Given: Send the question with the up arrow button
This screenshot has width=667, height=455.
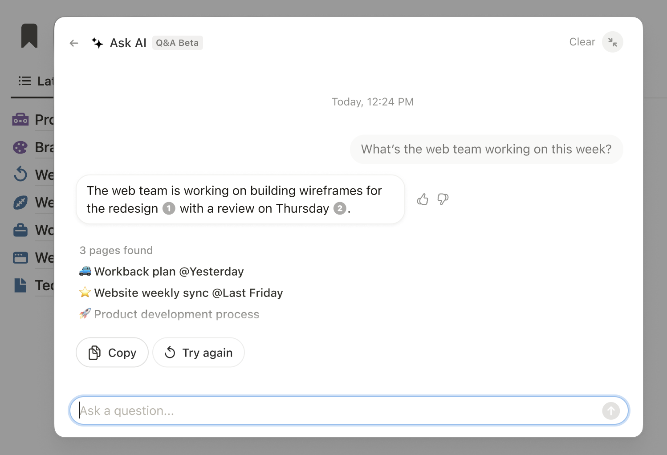Looking at the screenshot, I should tap(611, 410).
